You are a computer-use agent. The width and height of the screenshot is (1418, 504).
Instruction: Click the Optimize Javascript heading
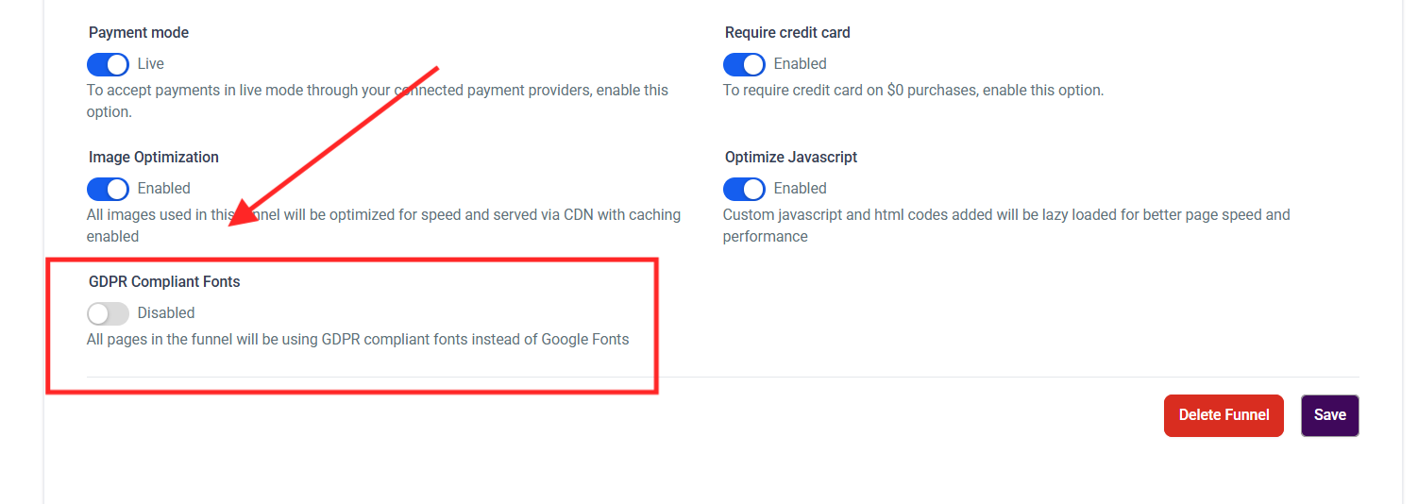[x=791, y=158]
